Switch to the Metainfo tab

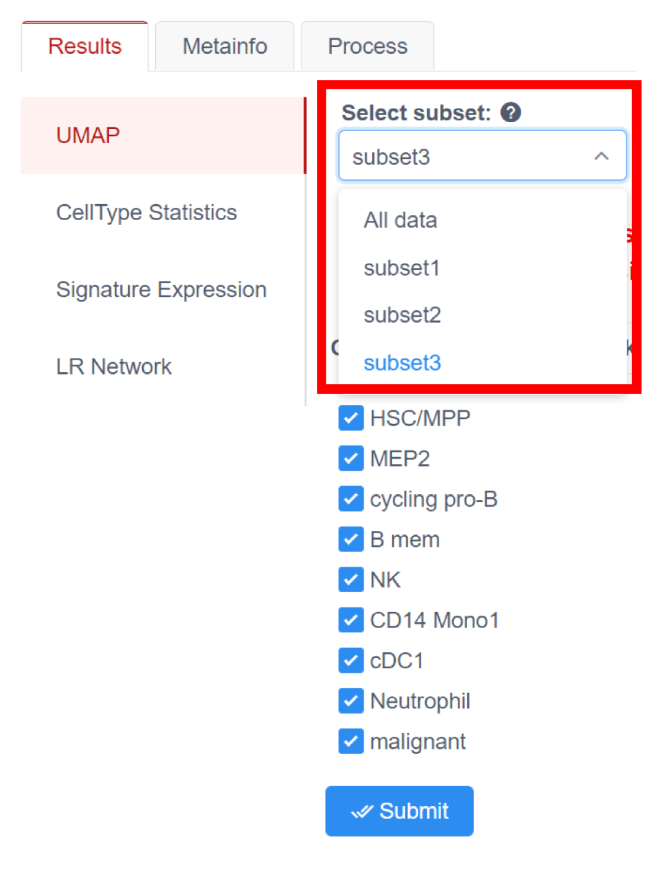(x=225, y=47)
